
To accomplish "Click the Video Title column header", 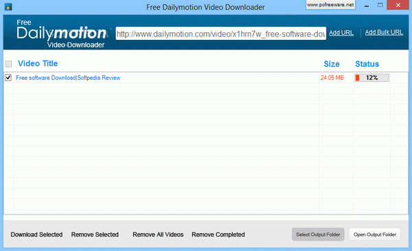I will [x=38, y=63].
